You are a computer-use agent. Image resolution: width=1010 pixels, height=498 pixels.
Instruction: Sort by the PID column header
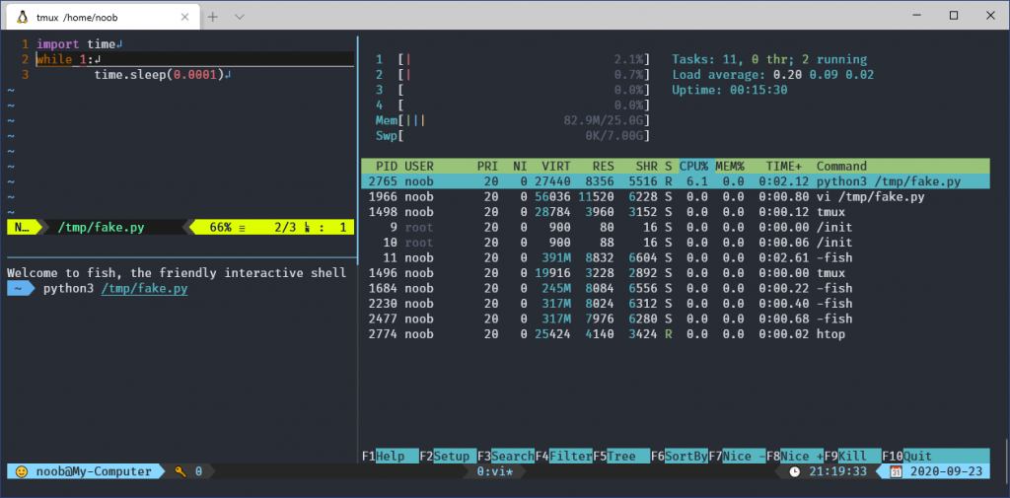coord(387,167)
